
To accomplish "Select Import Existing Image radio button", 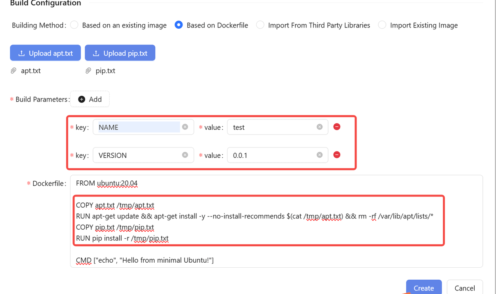I will pos(382,25).
